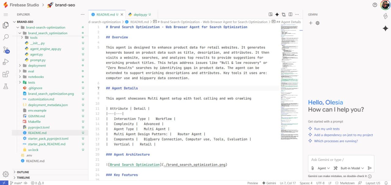The image size is (391, 185).
Task: Click Preview in status bar
Action: pos(253,183)
